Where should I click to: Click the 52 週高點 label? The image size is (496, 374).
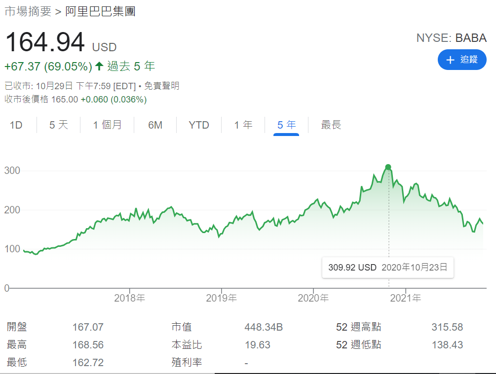click(x=358, y=327)
